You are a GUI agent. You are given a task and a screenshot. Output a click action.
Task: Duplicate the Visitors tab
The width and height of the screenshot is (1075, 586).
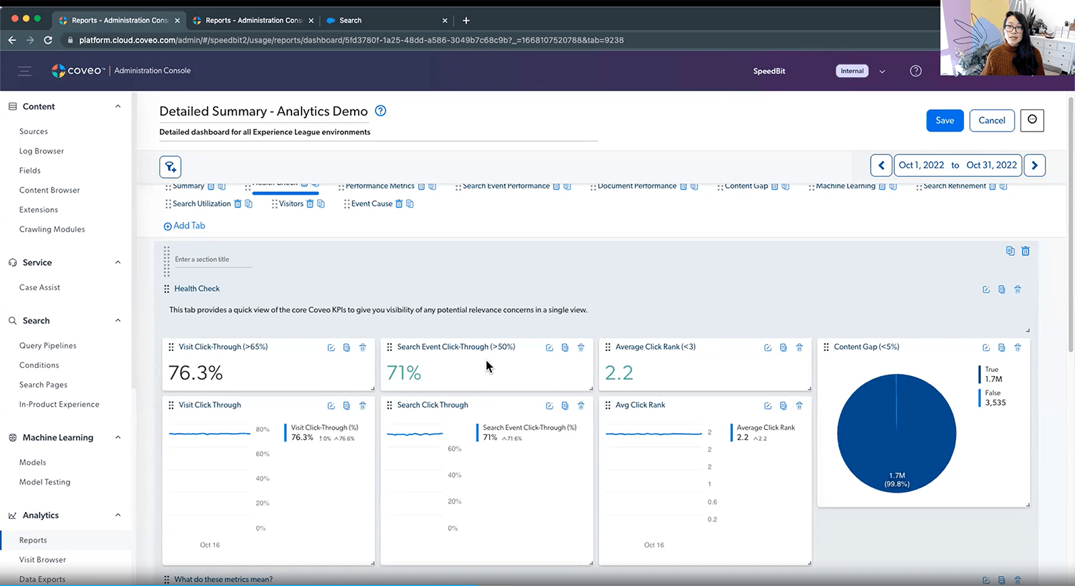(x=321, y=204)
